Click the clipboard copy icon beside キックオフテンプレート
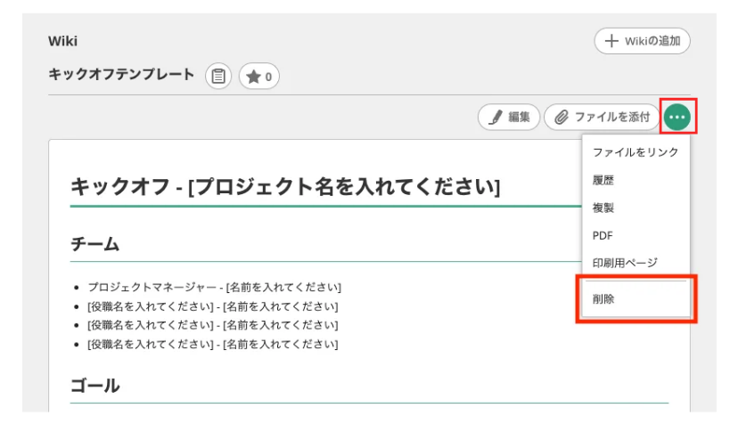 (x=217, y=76)
